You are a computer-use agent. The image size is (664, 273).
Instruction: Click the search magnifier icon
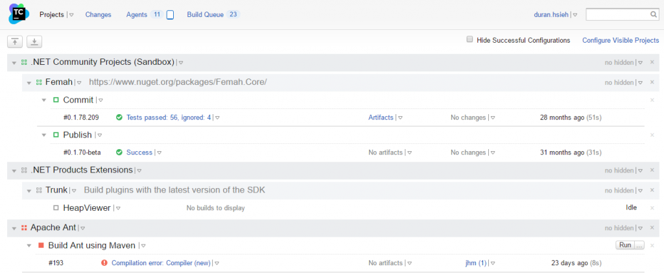point(654,14)
